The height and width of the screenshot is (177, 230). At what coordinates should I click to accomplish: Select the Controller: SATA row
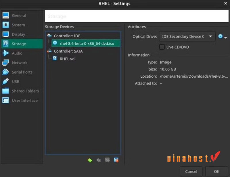point(83,51)
